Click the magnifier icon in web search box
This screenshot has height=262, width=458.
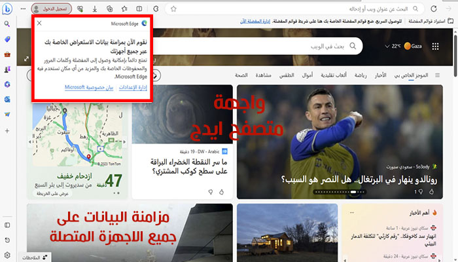[x=353, y=47]
